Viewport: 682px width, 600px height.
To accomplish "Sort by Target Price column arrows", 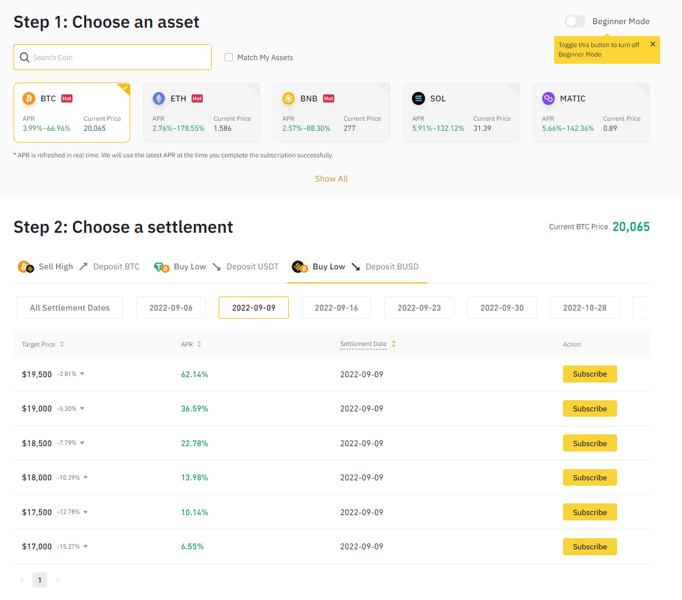I will 62,344.
